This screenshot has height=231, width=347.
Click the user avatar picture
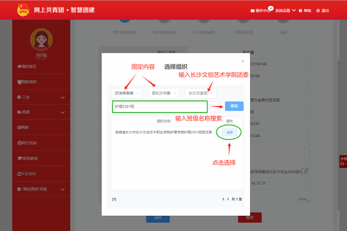pos(41,39)
